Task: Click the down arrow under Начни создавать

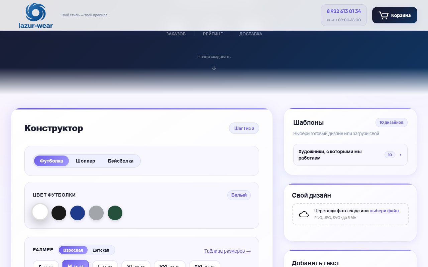Action: pyautogui.click(x=214, y=68)
